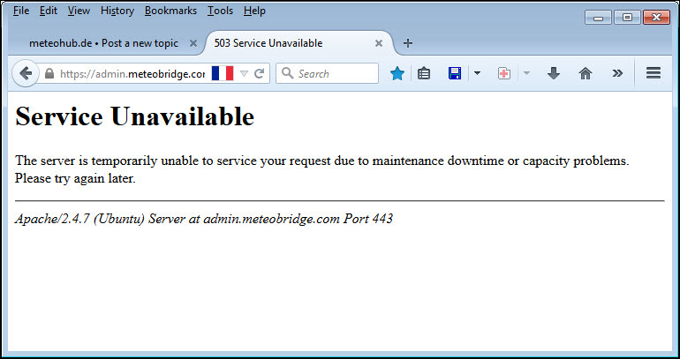680x359 pixels.
Task: Click the Back navigation arrow
Action: pyautogui.click(x=26, y=73)
